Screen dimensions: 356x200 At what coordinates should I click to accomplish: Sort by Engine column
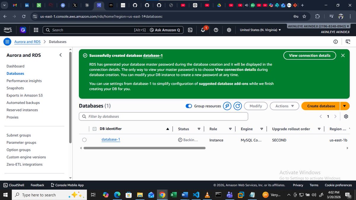coord(262,129)
